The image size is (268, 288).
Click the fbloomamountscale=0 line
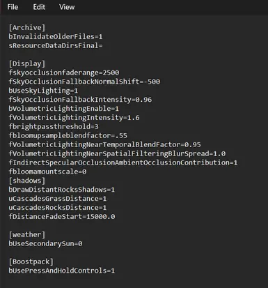click(x=47, y=172)
